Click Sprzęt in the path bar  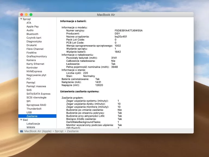[x=59, y=131]
